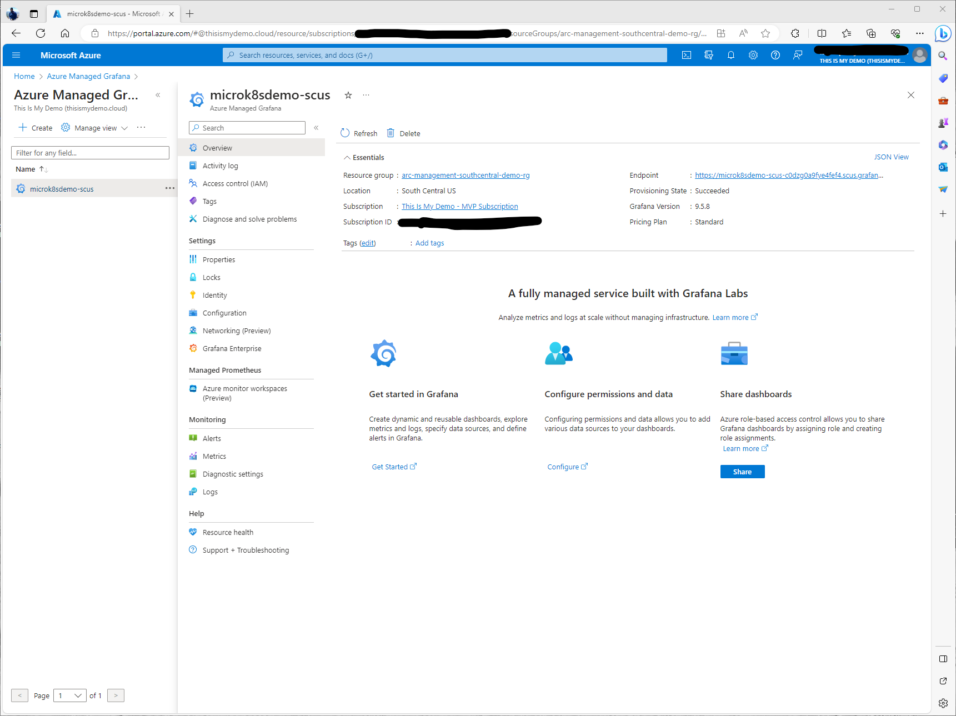Refresh the Grafana resource overview
The width and height of the screenshot is (956, 716).
[x=359, y=133]
